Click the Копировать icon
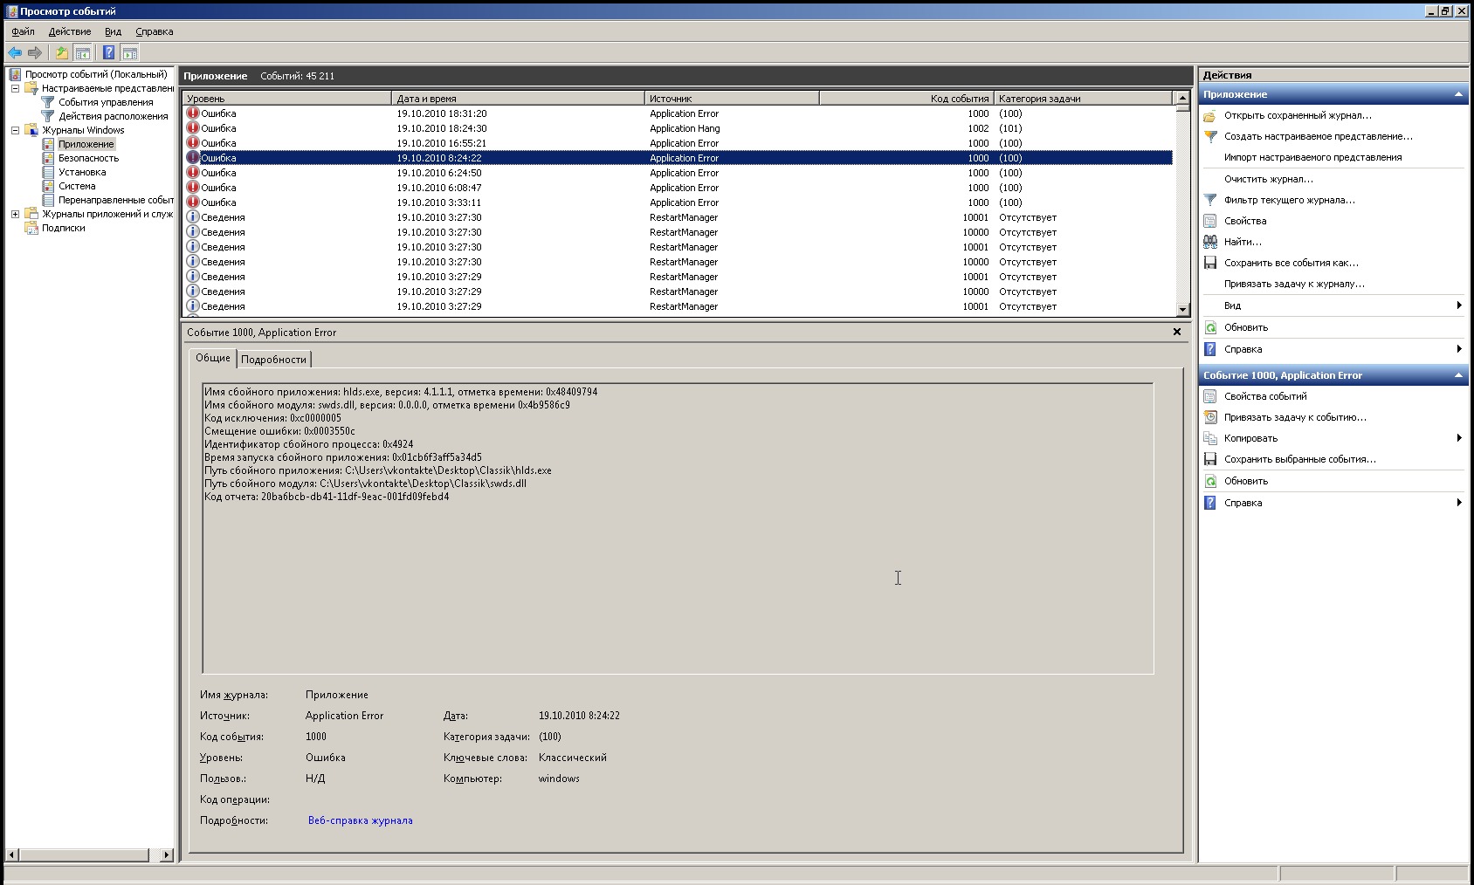This screenshot has width=1474, height=885. pos(1210,438)
